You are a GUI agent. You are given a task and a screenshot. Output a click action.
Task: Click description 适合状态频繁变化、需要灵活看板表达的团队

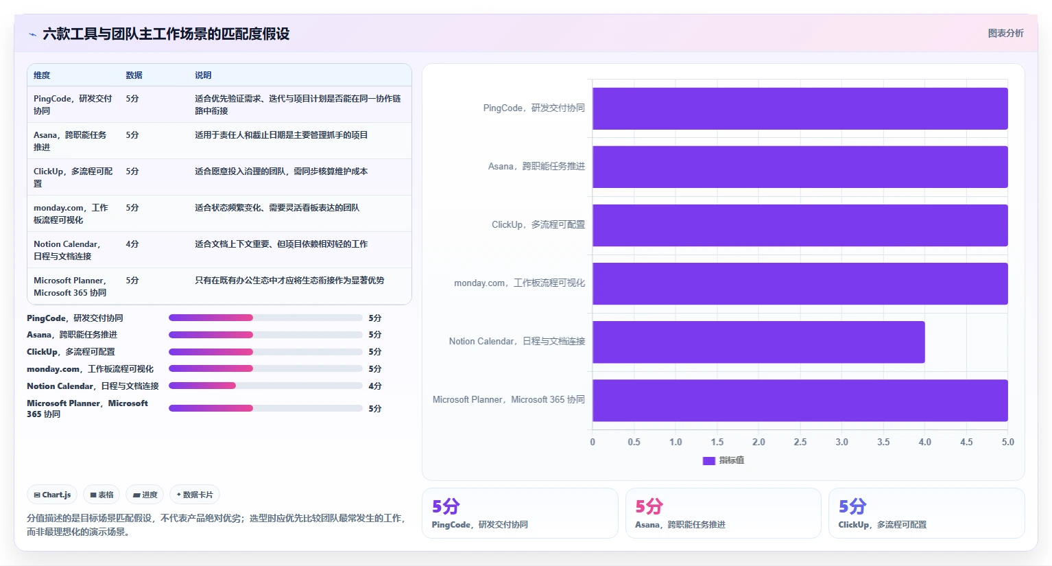point(277,208)
